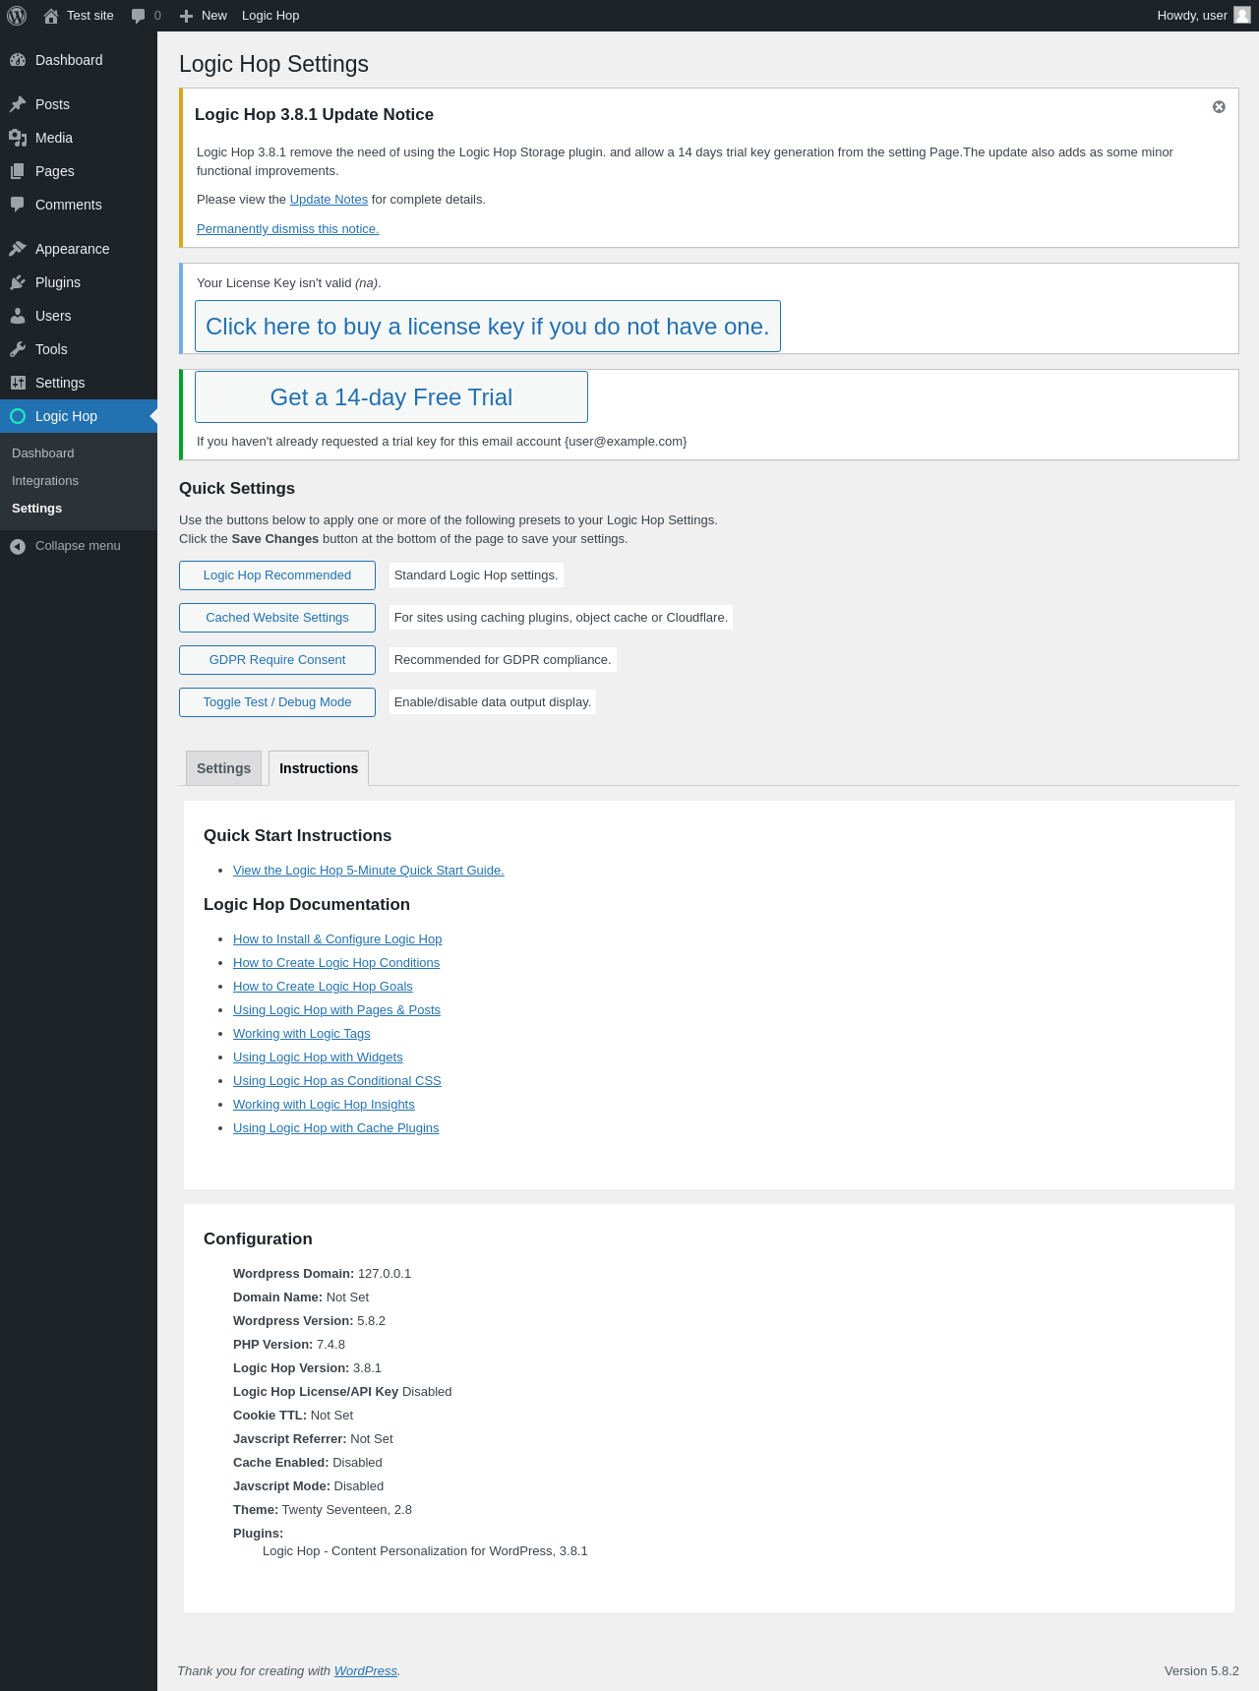The width and height of the screenshot is (1259, 1691).
Task: Open How to Create Logic Hop Goals
Action: pyautogui.click(x=323, y=987)
